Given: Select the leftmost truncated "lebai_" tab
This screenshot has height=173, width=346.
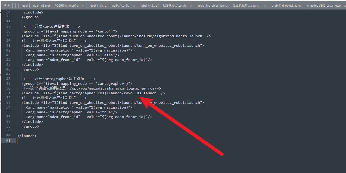Looking at the screenshot, I should pyautogui.click(x=26, y=5).
